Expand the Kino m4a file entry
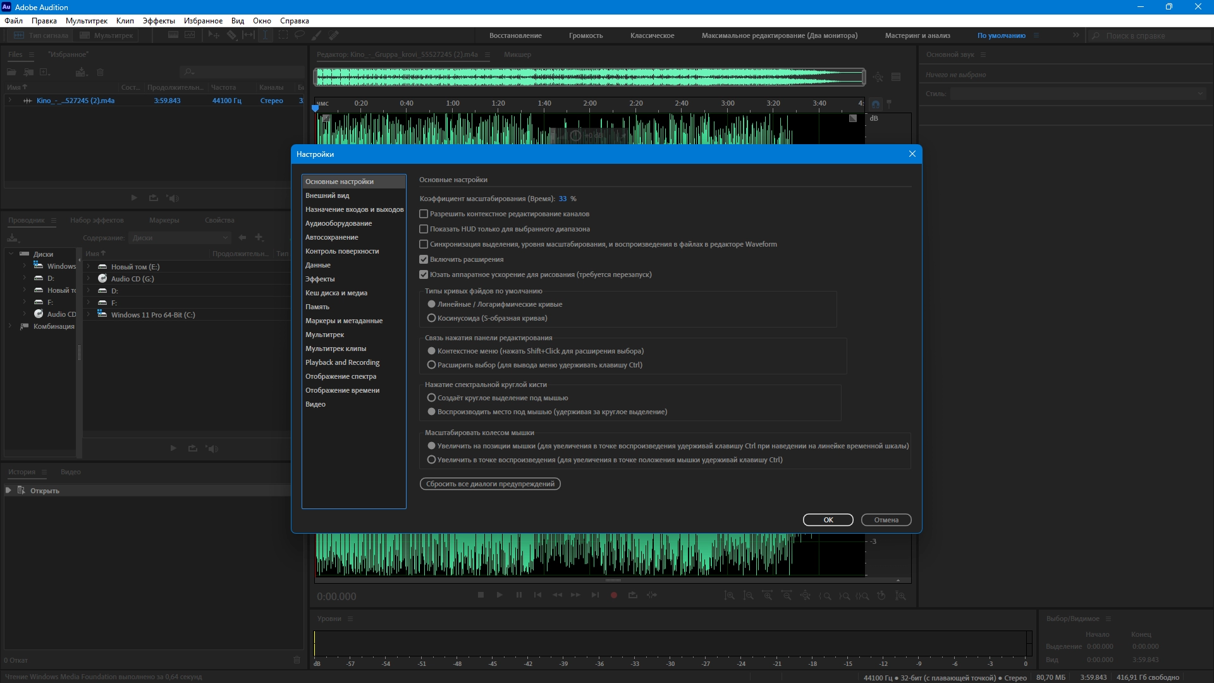The width and height of the screenshot is (1214, 683). pos(10,101)
